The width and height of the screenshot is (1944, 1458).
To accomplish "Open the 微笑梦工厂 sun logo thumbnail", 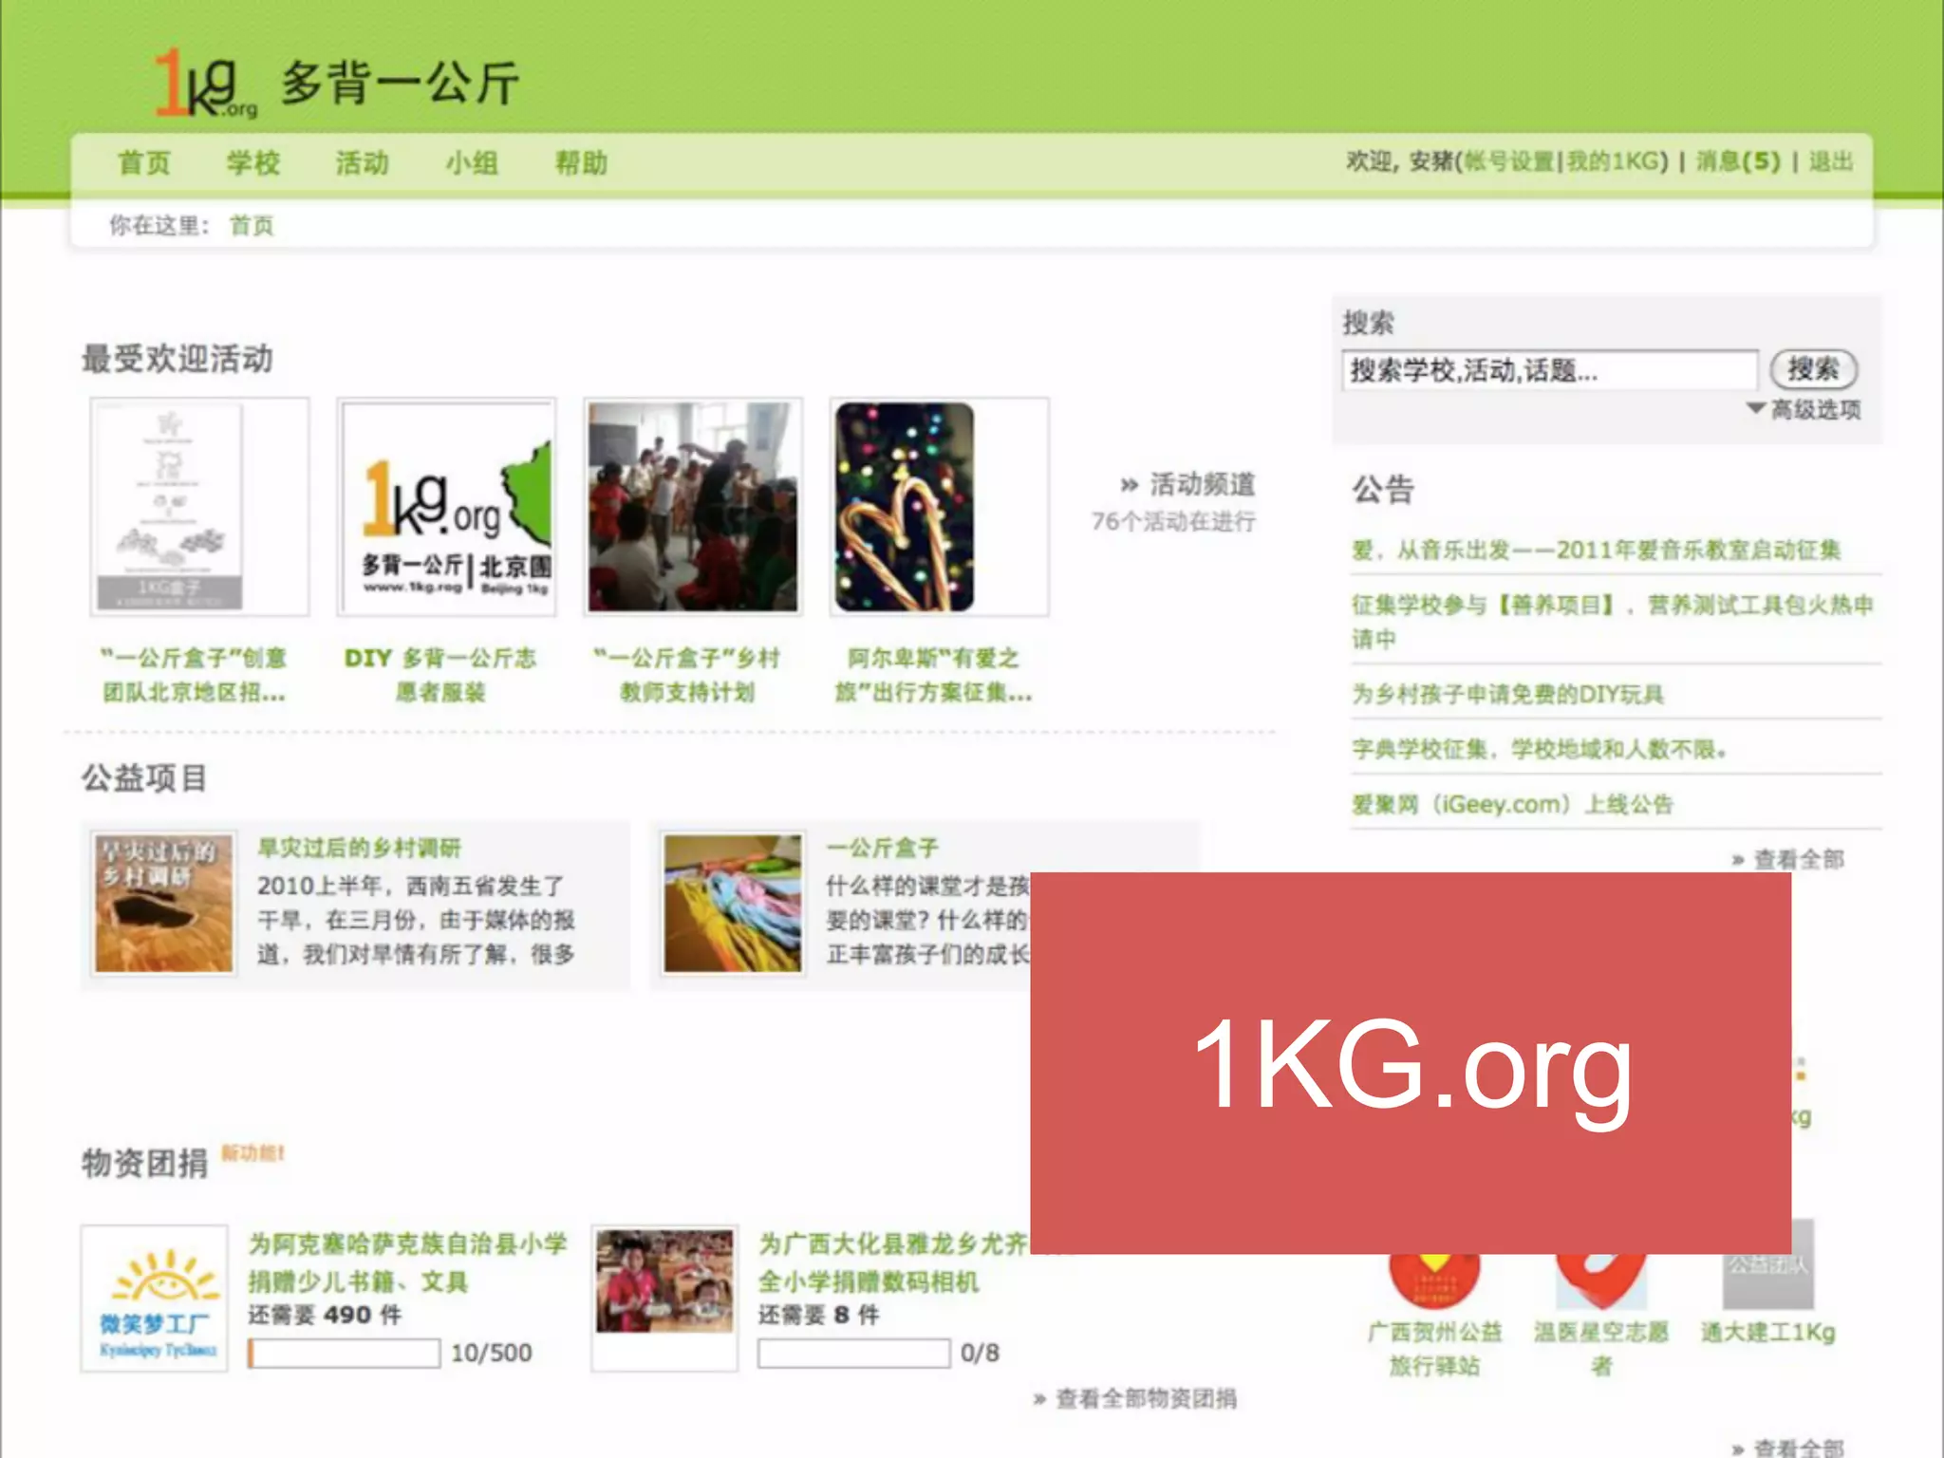I will pyautogui.click(x=155, y=1299).
